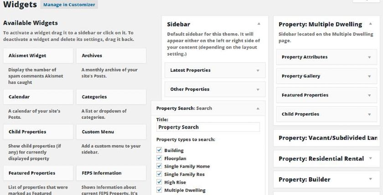
Task: Expand the Featured Properties widget in Multiple Dwelling
Action: point(369,95)
